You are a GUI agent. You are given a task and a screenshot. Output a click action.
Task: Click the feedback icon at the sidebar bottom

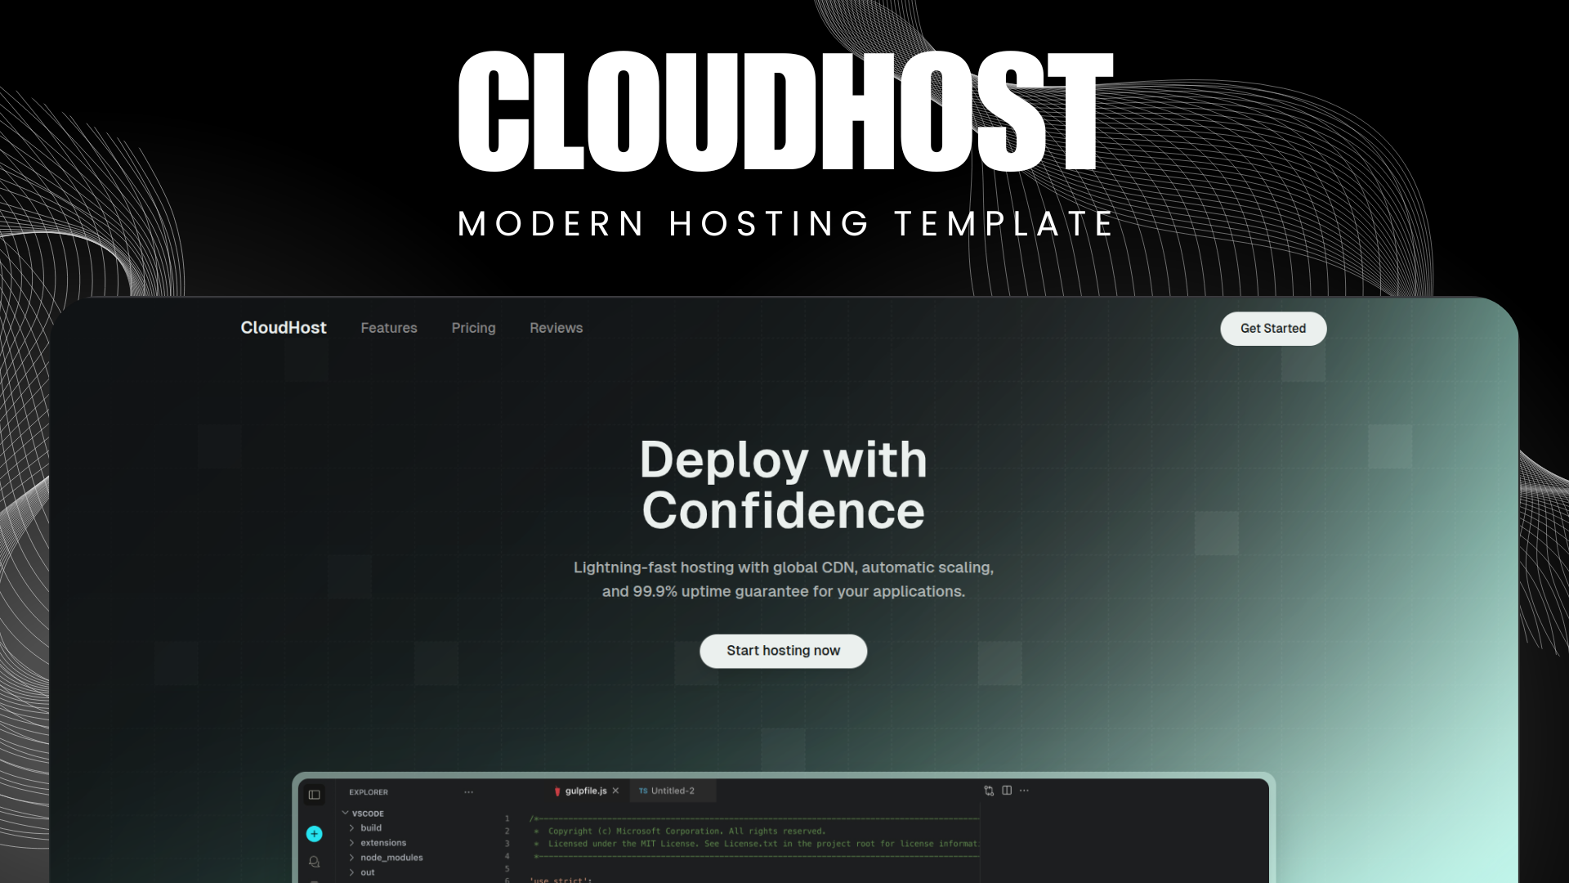coord(314,861)
